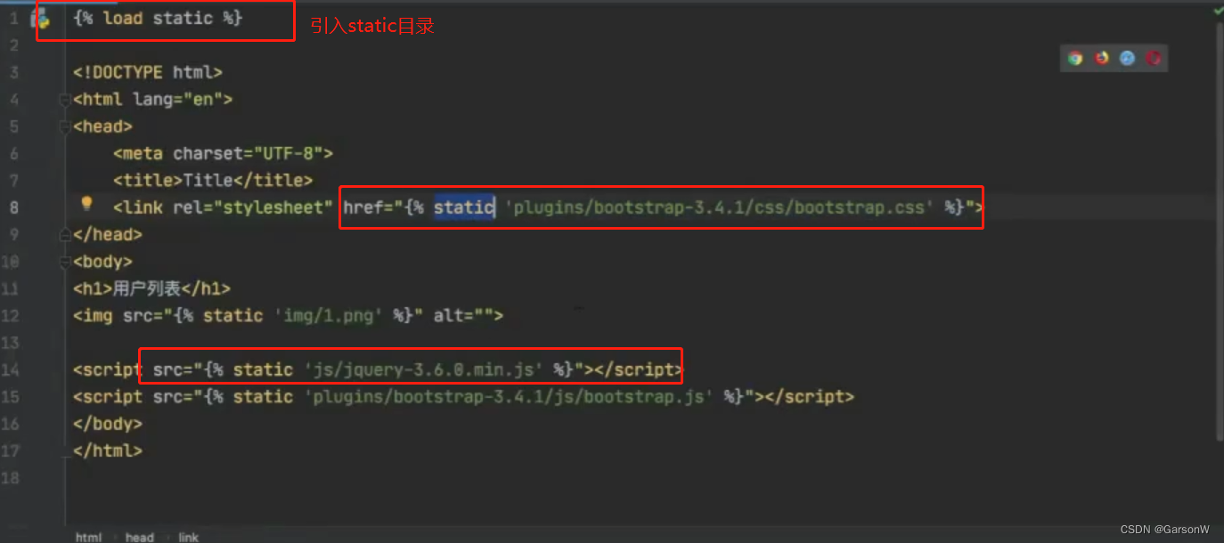This screenshot has width=1224, height=543.
Task: Click the bootstrap.css path string
Action: pos(719,207)
